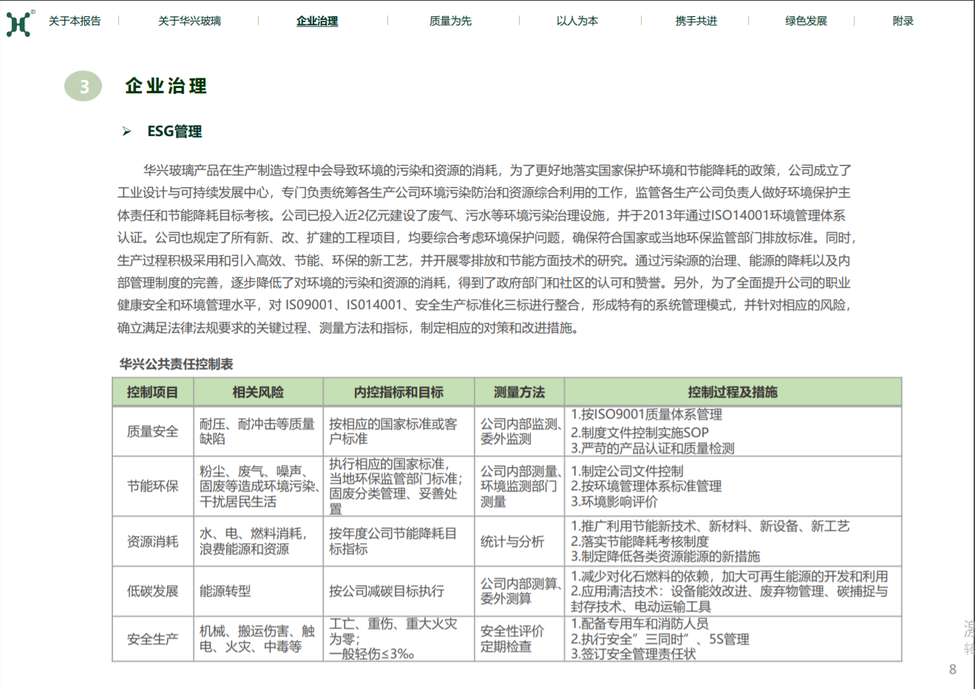Click the paragraph line starting 工业设计与可持续发展中心
This screenshot has height=689, width=975.
[484, 192]
